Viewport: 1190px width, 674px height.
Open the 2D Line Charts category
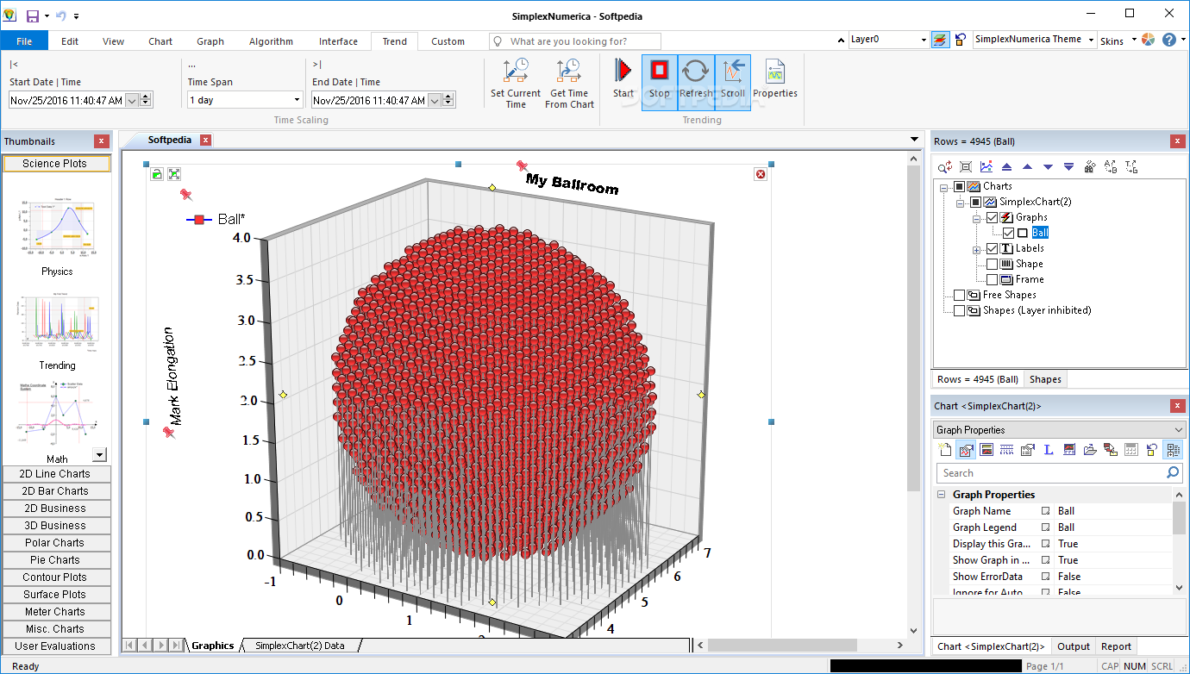coord(56,474)
